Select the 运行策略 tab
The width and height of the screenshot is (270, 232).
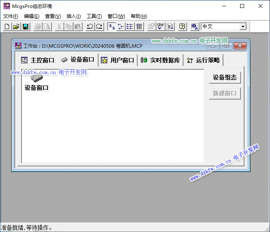203,60
